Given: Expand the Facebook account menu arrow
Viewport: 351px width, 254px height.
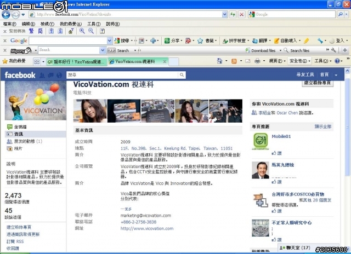Looking at the screenshot, I should pyautogui.click(x=336, y=75).
